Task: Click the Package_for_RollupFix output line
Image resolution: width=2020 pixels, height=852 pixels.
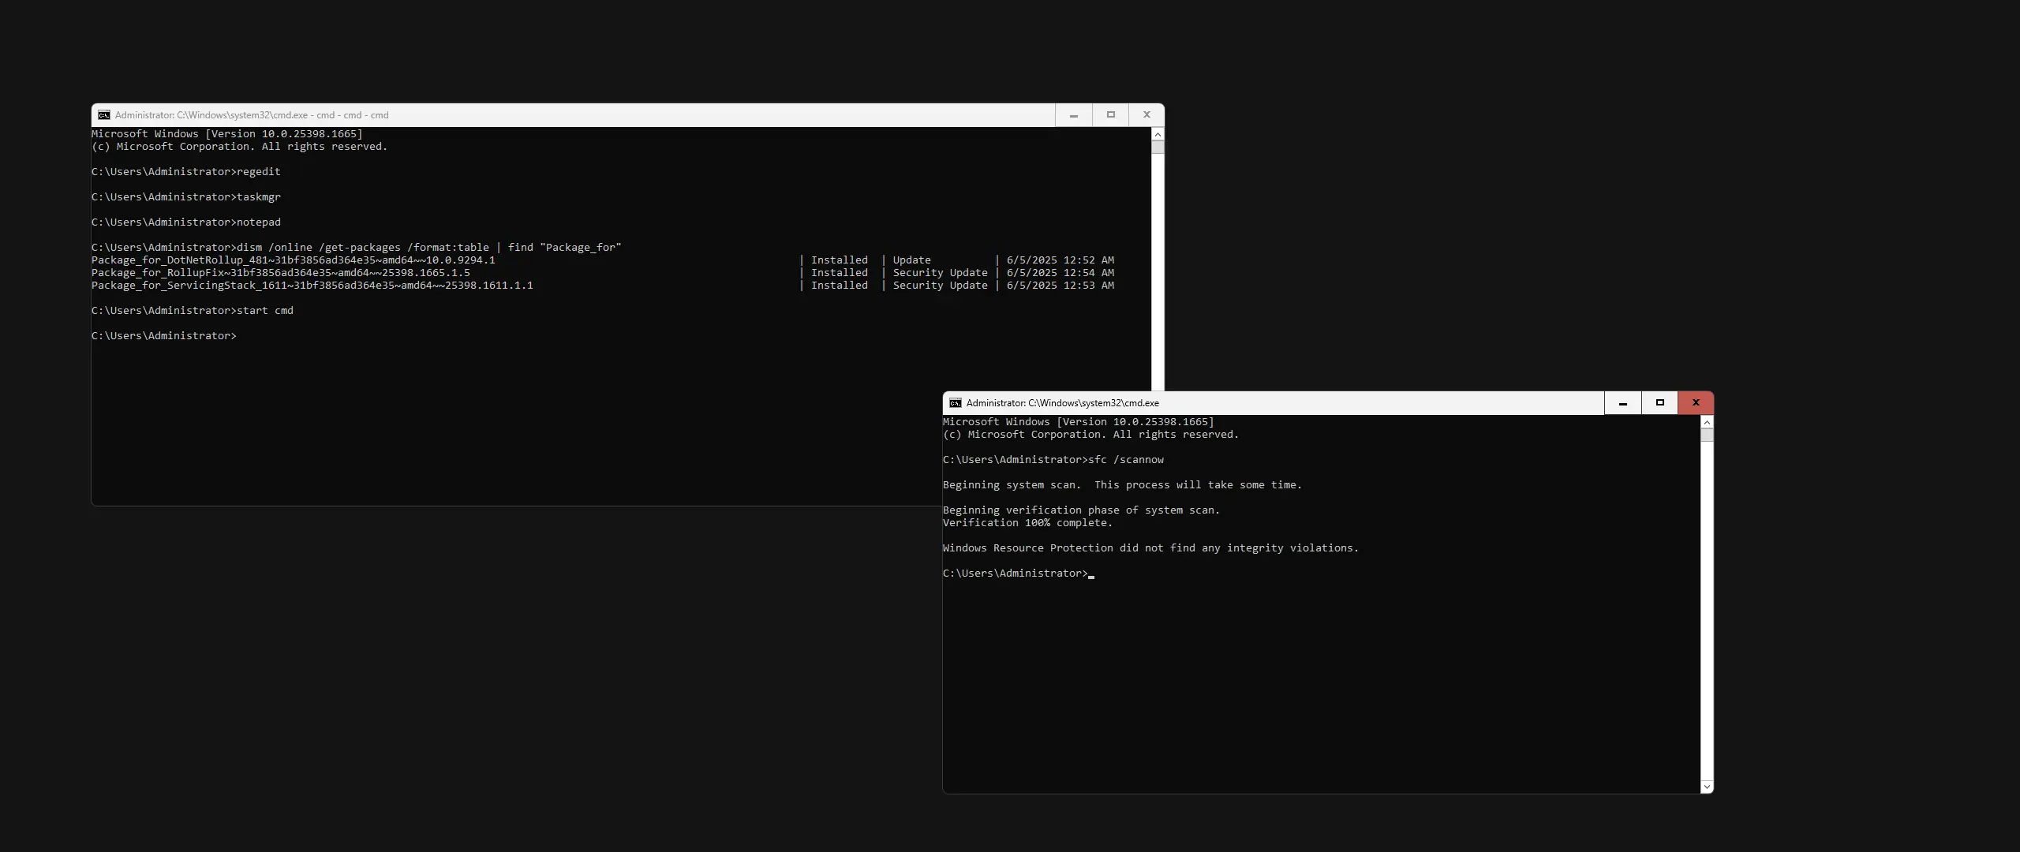Action: coord(281,273)
